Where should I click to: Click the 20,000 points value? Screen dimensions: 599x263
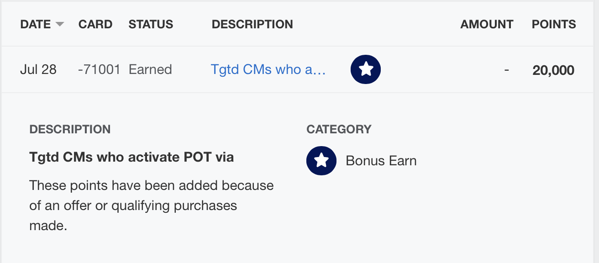[x=553, y=70]
